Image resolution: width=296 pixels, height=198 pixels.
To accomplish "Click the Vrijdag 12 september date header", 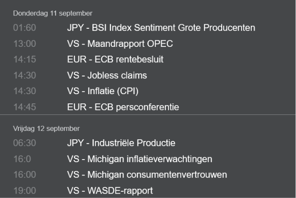I will [x=46, y=129].
